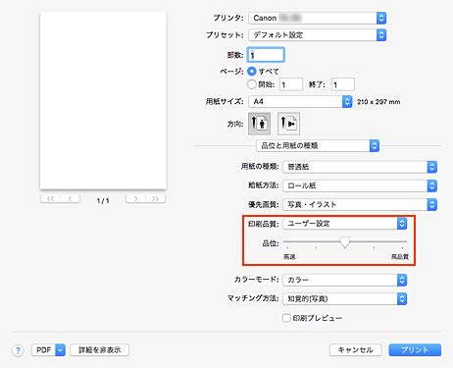
Task: Select the すべて pages radio button
Action: coord(252,71)
